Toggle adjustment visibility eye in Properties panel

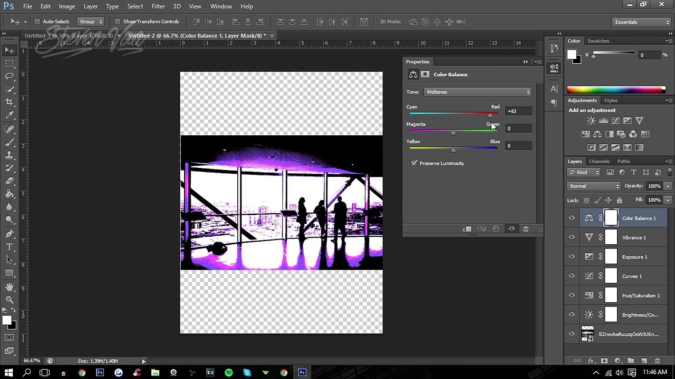512,228
